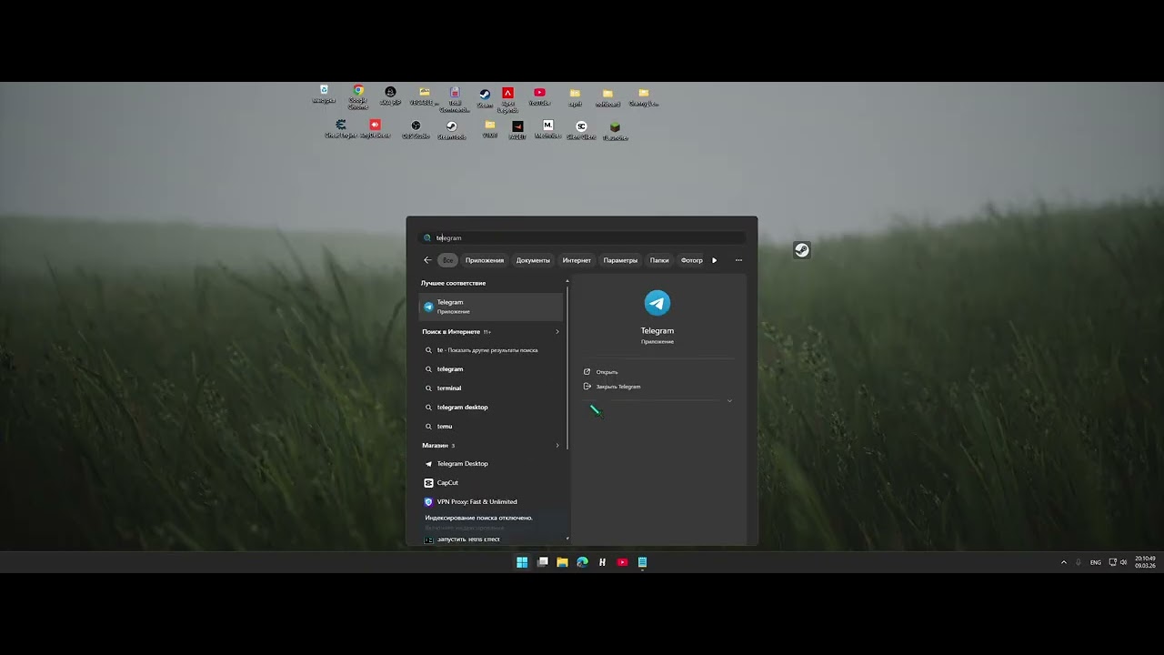Launch Cheat Engine from the desktop
Viewport: 1164px width, 655px height.
point(341,129)
